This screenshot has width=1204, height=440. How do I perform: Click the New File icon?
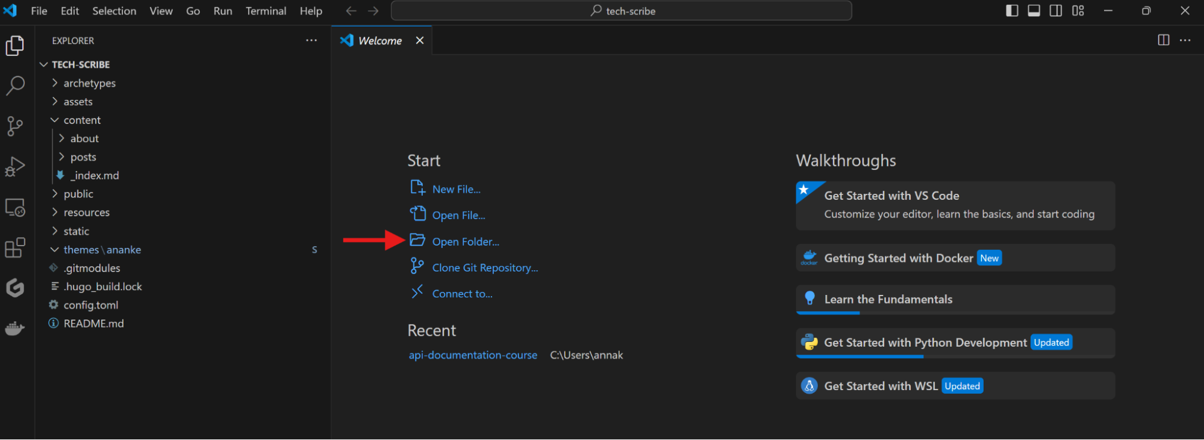coord(418,188)
